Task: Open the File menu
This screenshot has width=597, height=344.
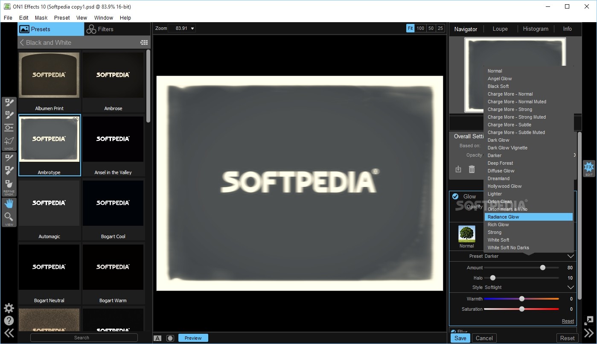Action: (8, 17)
